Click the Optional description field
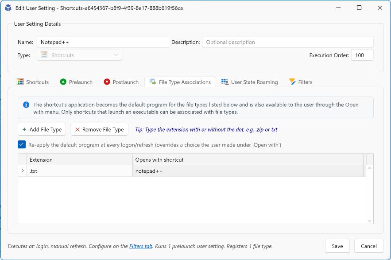This screenshot has width=391, height=260. (x=288, y=42)
